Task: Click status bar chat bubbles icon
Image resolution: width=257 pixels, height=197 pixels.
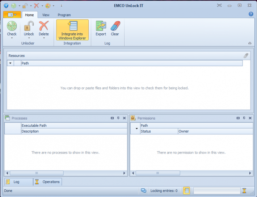Action: point(144,190)
